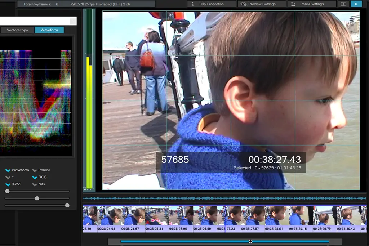Click the audio waveform strip above the thumbnails
The height and width of the screenshot is (246, 369).
pyautogui.click(x=225, y=198)
